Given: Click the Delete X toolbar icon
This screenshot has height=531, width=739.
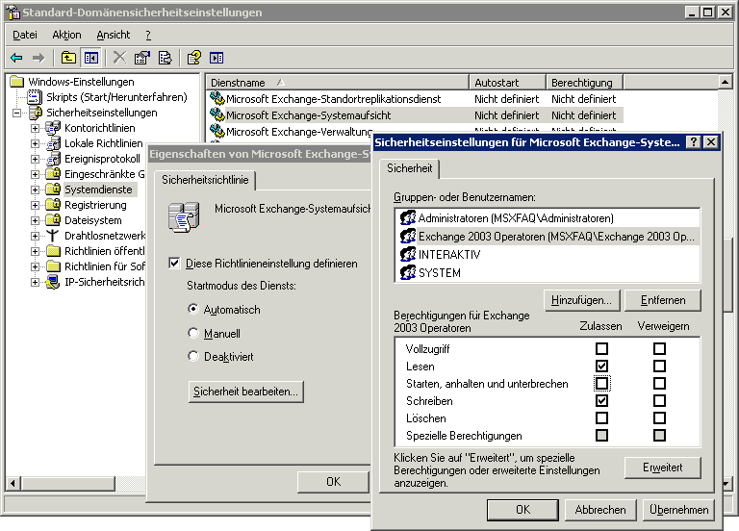Looking at the screenshot, I should coord(119,58).
